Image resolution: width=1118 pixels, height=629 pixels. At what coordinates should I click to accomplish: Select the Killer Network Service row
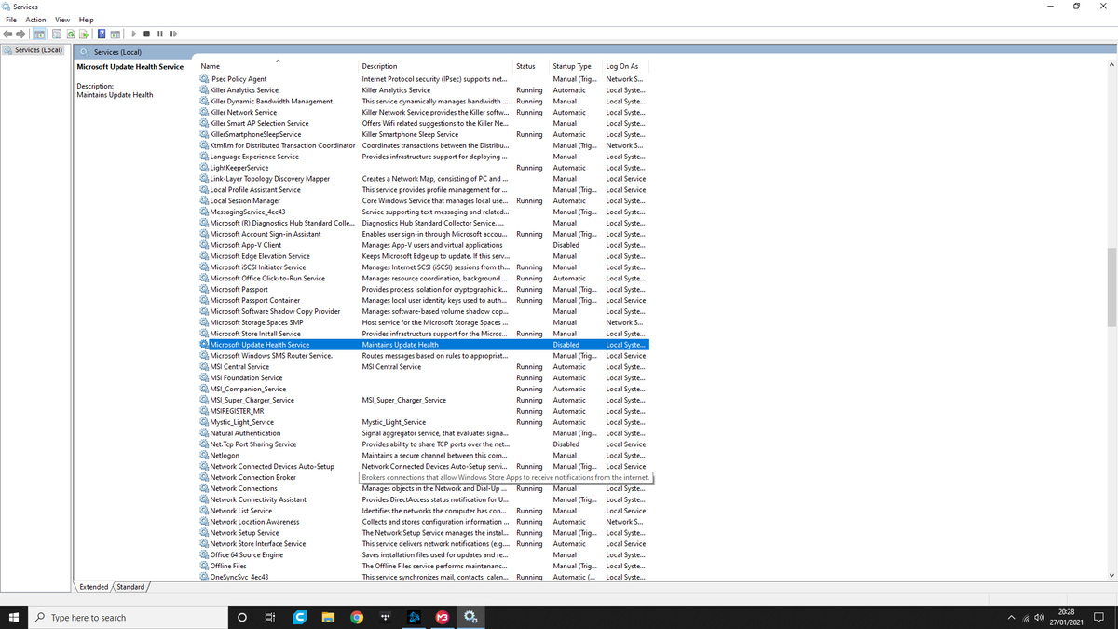[x=424, y=112]
